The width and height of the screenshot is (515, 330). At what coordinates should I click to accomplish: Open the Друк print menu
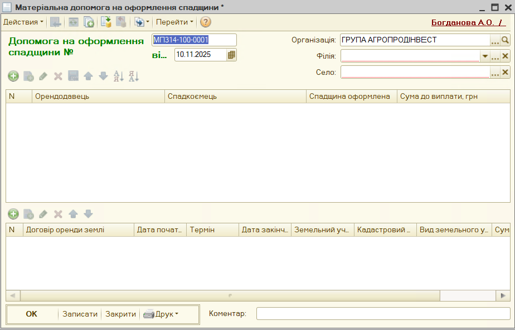tap(161, 314)
